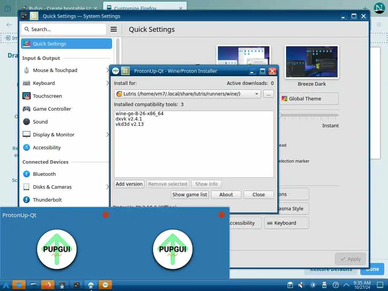Expand Display & Monitor submenu chevron
The image size is (388, 291).
click(x=107, y=135)
